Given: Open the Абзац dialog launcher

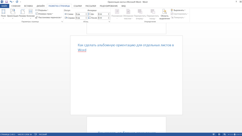Looking at the screenshot, I should (109, 22).
